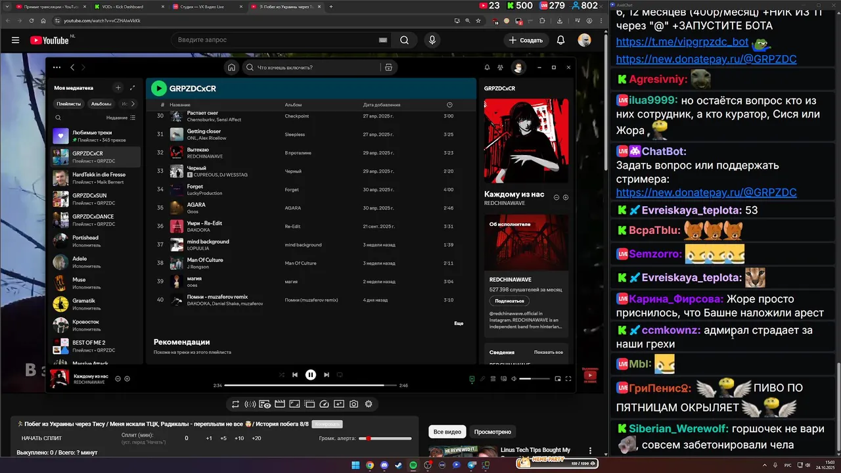
Task: Open Любимые треки playlist
Action: pyautogui.click(x=96, y=136)
